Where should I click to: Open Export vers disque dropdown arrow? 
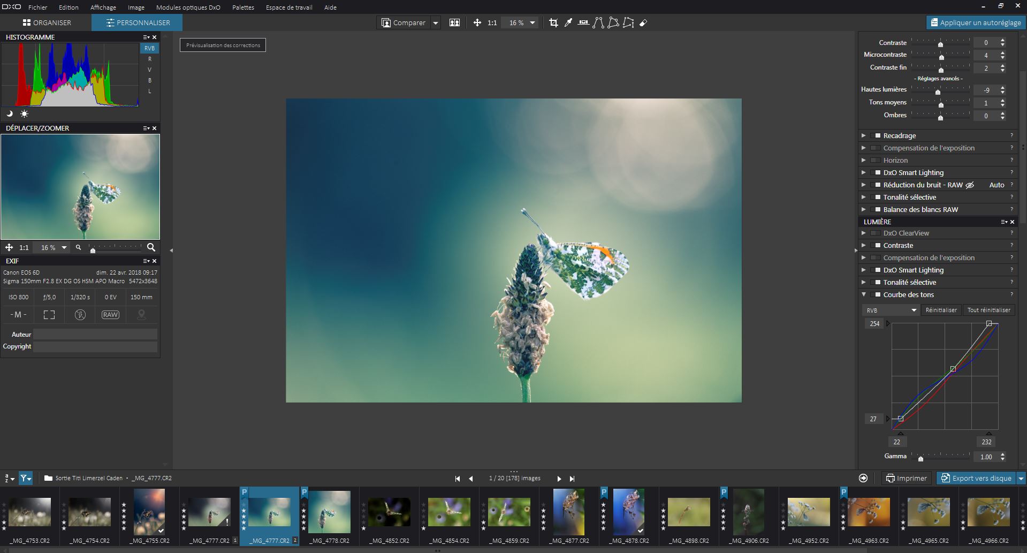1021,478
